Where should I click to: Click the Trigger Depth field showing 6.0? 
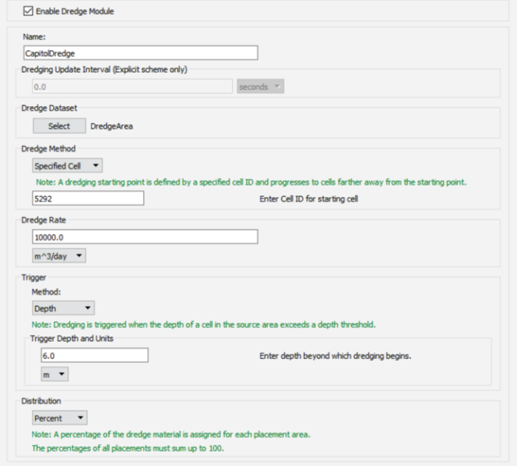[x=95, y=355]
